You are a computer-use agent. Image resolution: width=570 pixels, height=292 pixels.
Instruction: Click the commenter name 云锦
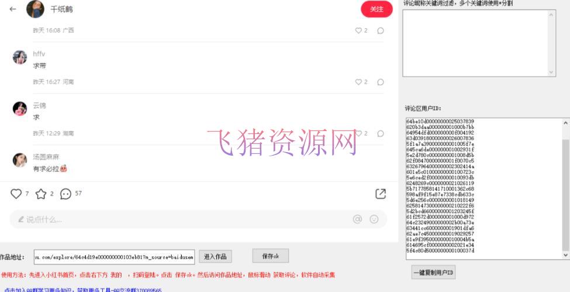coord(39,105)
